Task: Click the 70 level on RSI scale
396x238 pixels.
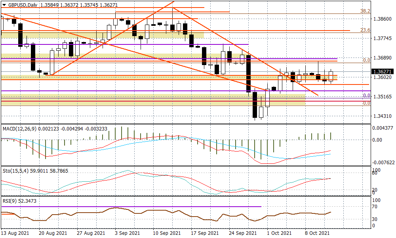Action: pyautogui.click(x=375, y=207)
